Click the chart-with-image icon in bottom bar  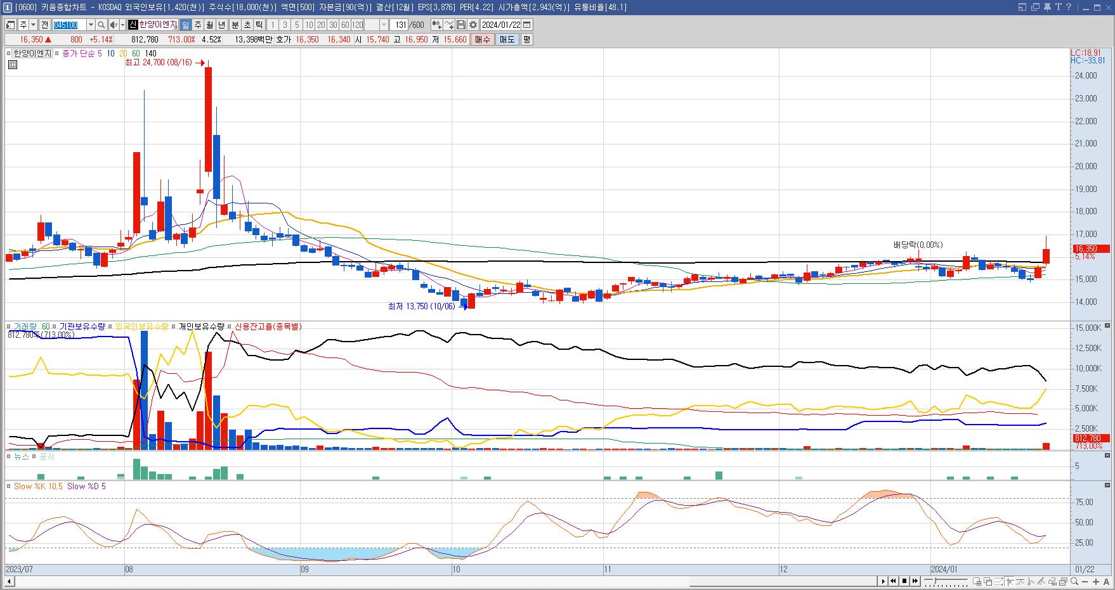coord(1064,581)
